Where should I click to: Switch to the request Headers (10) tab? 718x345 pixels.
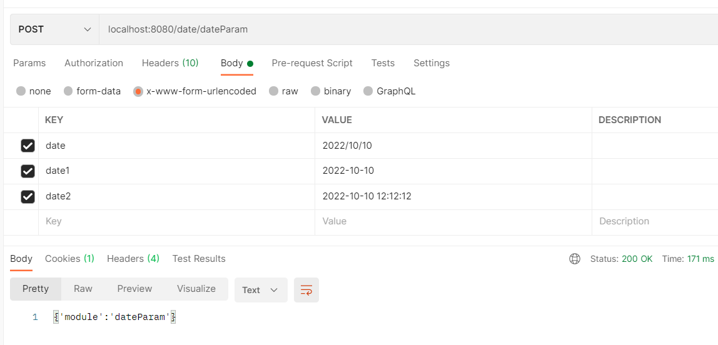pyautogui.click(x=170, y=63)
